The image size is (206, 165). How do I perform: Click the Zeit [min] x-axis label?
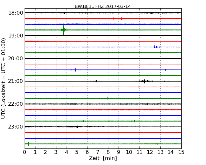pyautogui.click(x=103, y=158)
